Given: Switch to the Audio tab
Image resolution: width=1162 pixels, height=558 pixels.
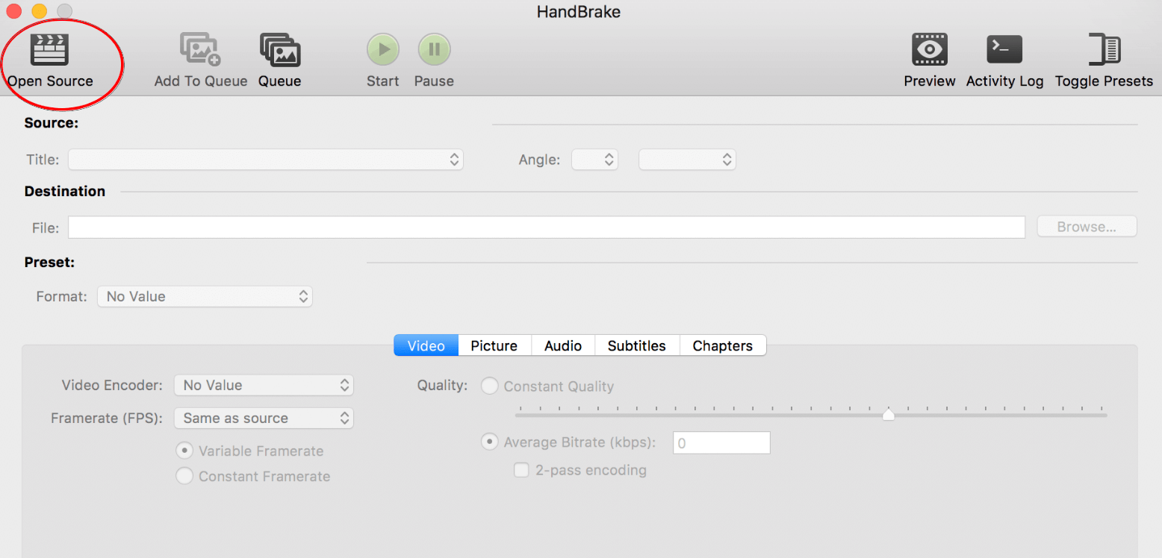Looking at the screenshot, I should click(563, 345).
